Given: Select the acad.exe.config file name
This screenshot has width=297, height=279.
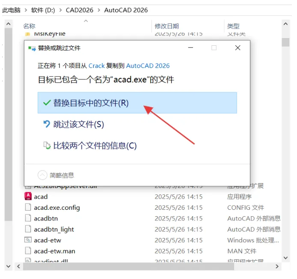Looking at the screenshot, I should pyautogui.click(x=57, y=208).
